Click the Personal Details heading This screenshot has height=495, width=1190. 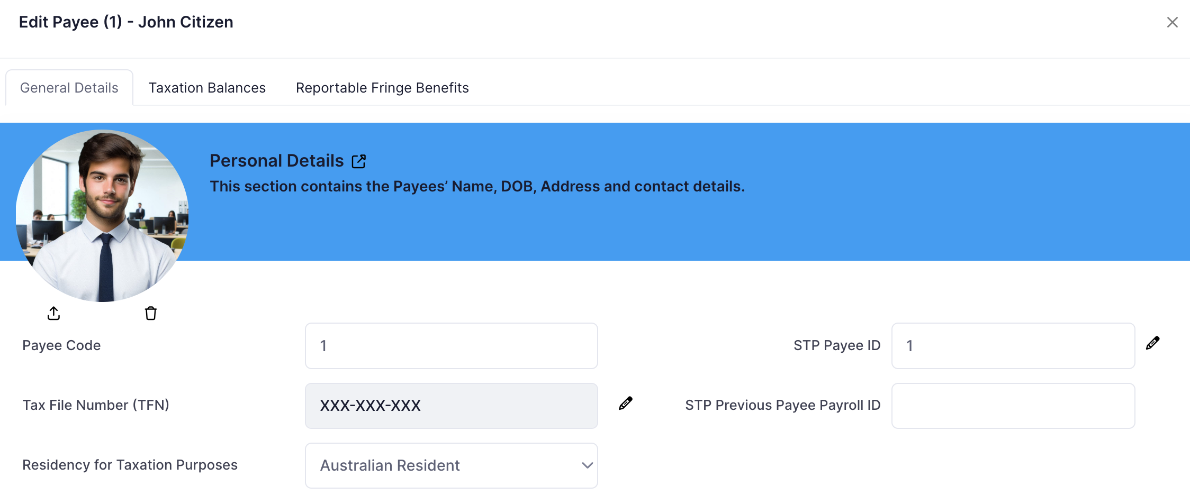tap(277, 161)
